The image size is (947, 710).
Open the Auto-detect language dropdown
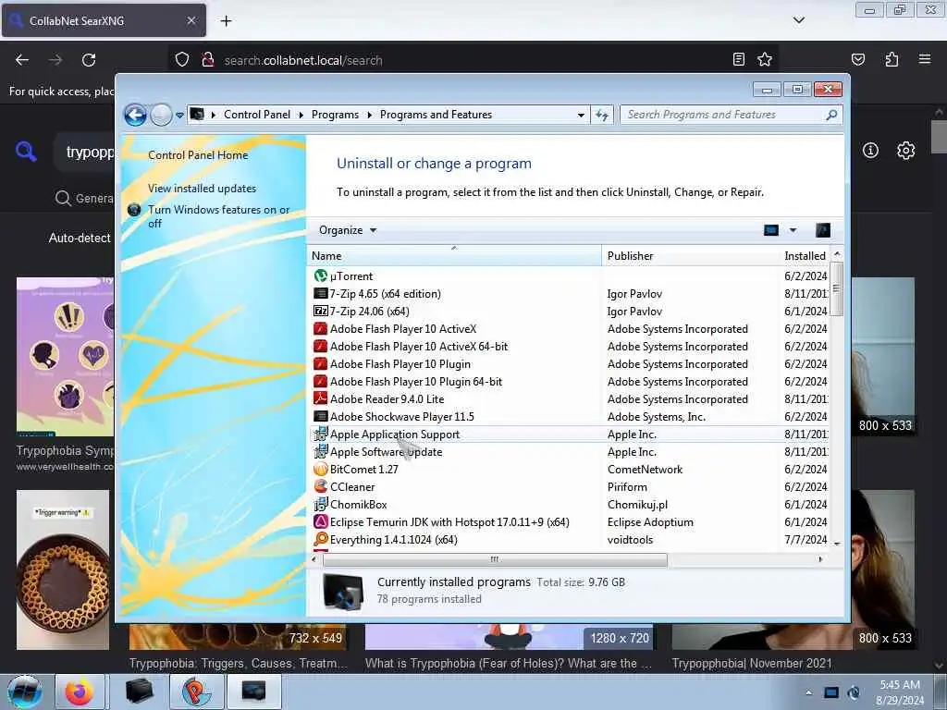pos(80,238)
